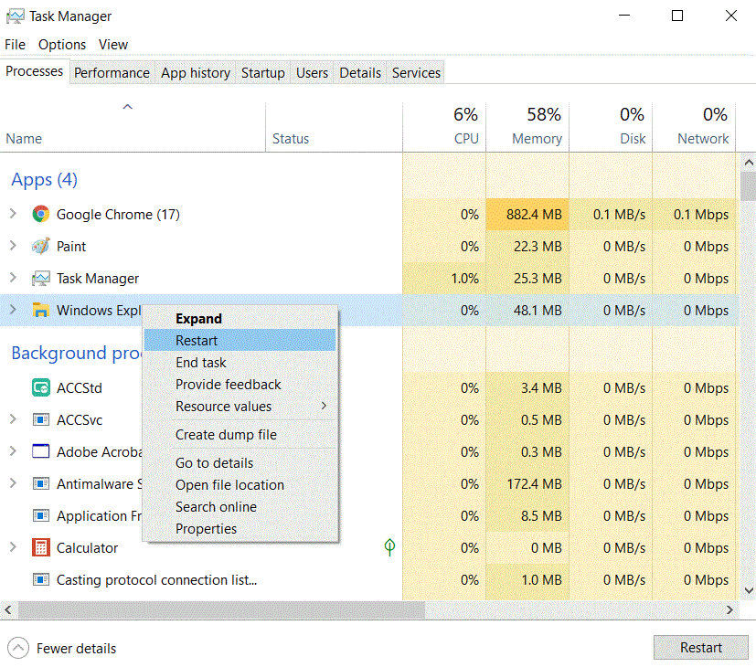The height and width of the screenshot is (667, 756).
Task: Sort processes by Memory column header
Action: pyautogui.click(x=536, y=139)
